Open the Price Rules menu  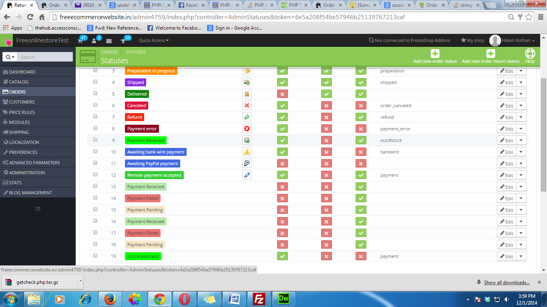(38, 112)
